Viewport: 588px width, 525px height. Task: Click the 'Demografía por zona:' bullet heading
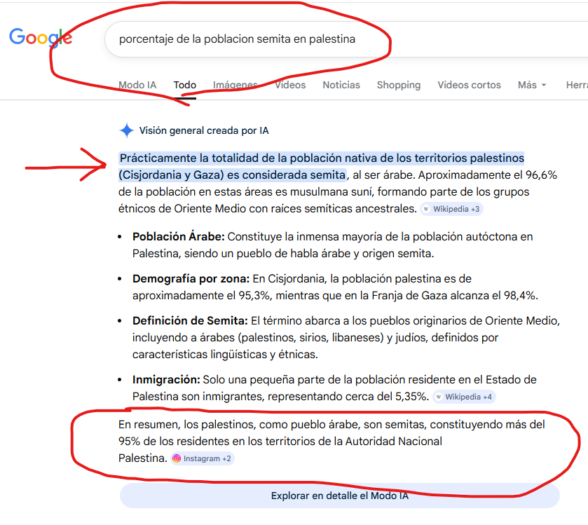tap(191, 279)
